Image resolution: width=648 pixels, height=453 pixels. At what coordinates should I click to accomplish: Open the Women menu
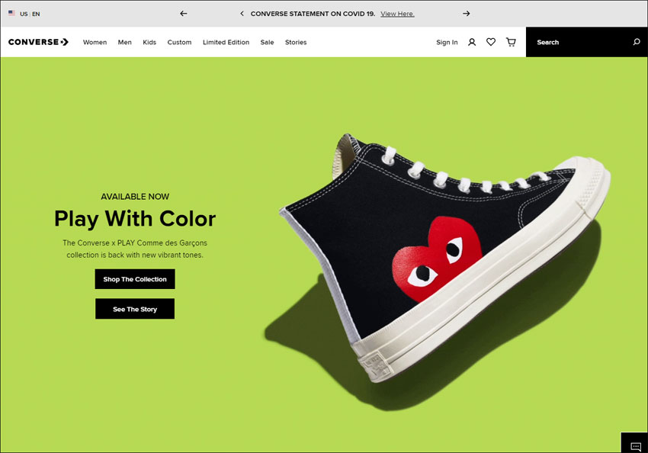coord(95,42)
